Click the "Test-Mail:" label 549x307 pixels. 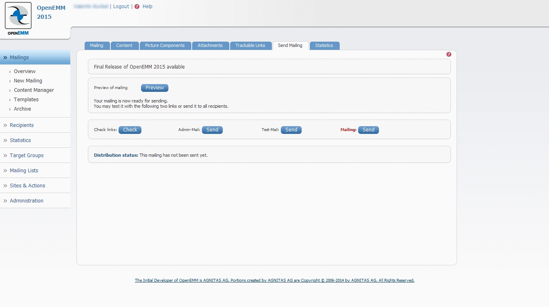270,130
